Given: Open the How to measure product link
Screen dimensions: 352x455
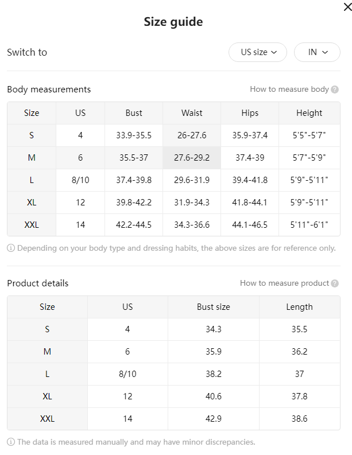Looking at the screenshot, I should 284,283.
